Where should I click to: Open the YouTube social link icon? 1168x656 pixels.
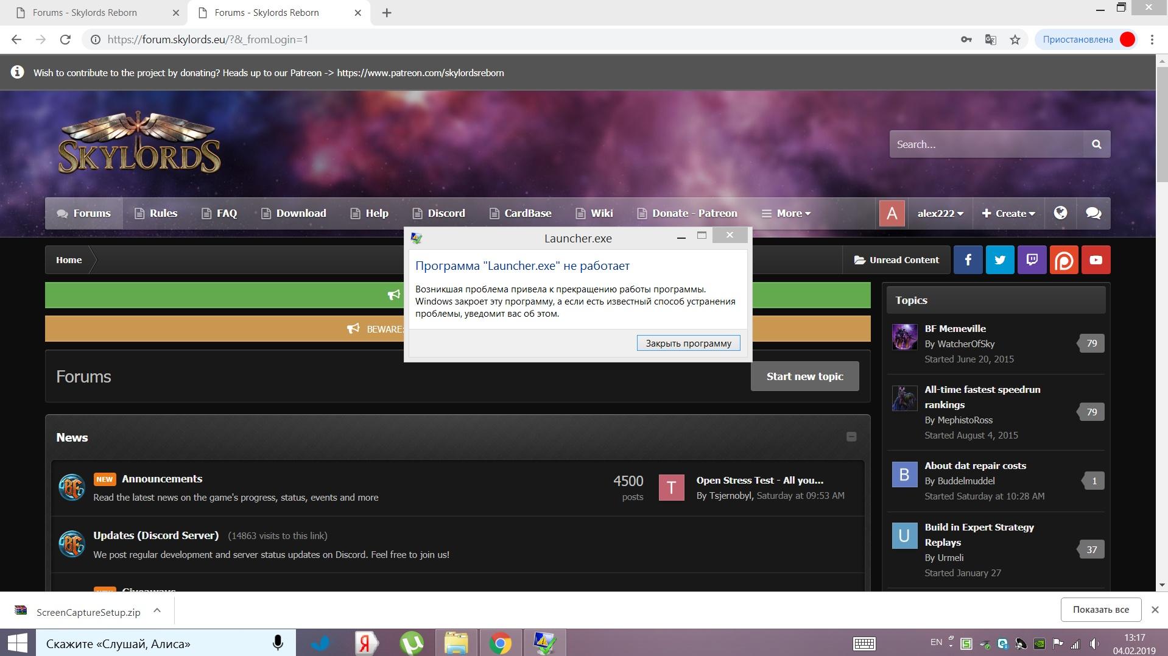[x=1096, y=260]
